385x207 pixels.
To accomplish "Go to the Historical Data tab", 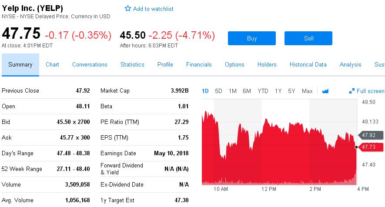I will [x=308, y=64].
